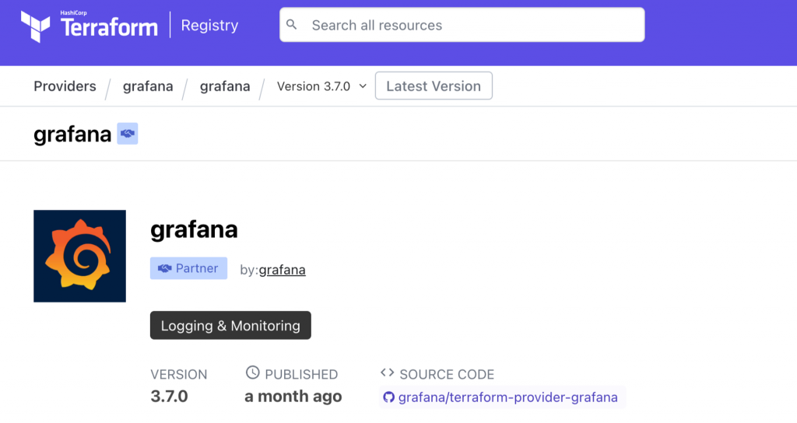Expand the Version 3.7.0 dropdown
The image size is (797, 423).
(321, 86)
